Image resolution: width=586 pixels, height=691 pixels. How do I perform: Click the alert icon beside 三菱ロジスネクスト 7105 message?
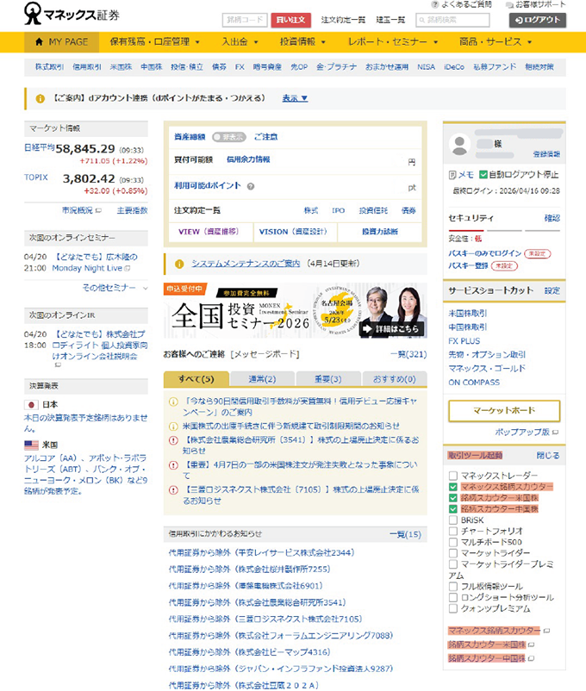[x=174, y=489]
